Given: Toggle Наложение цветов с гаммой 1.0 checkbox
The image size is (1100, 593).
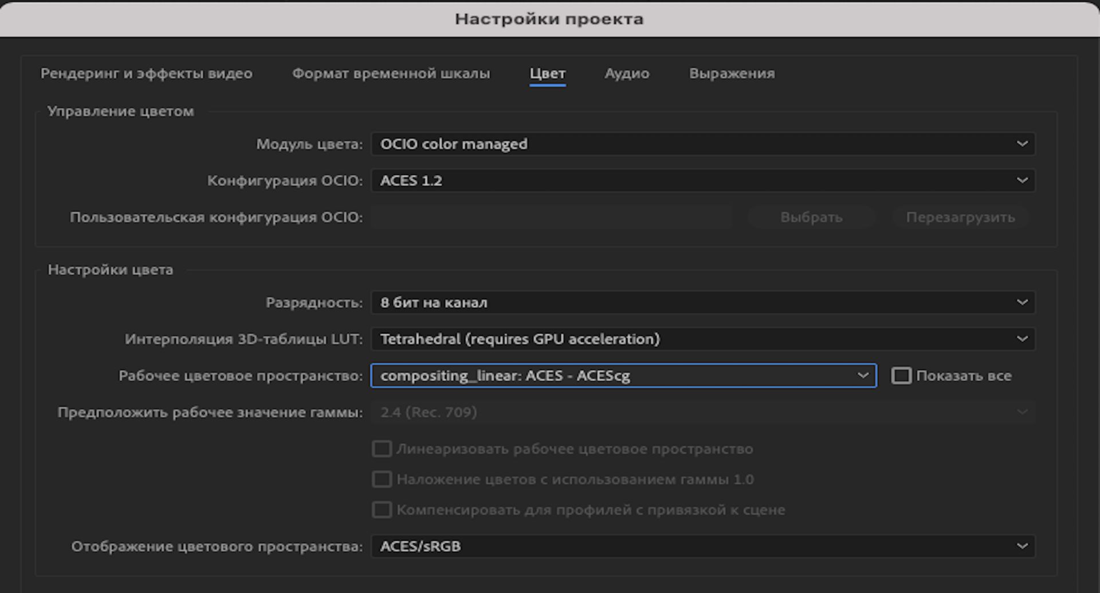Looking at the screenshot, I should click(382, 479).
